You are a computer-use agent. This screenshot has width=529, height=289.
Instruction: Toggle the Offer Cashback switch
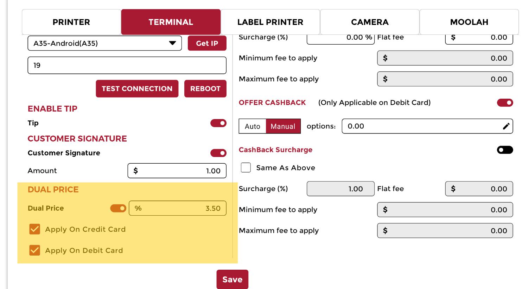[x=505, y=103]
